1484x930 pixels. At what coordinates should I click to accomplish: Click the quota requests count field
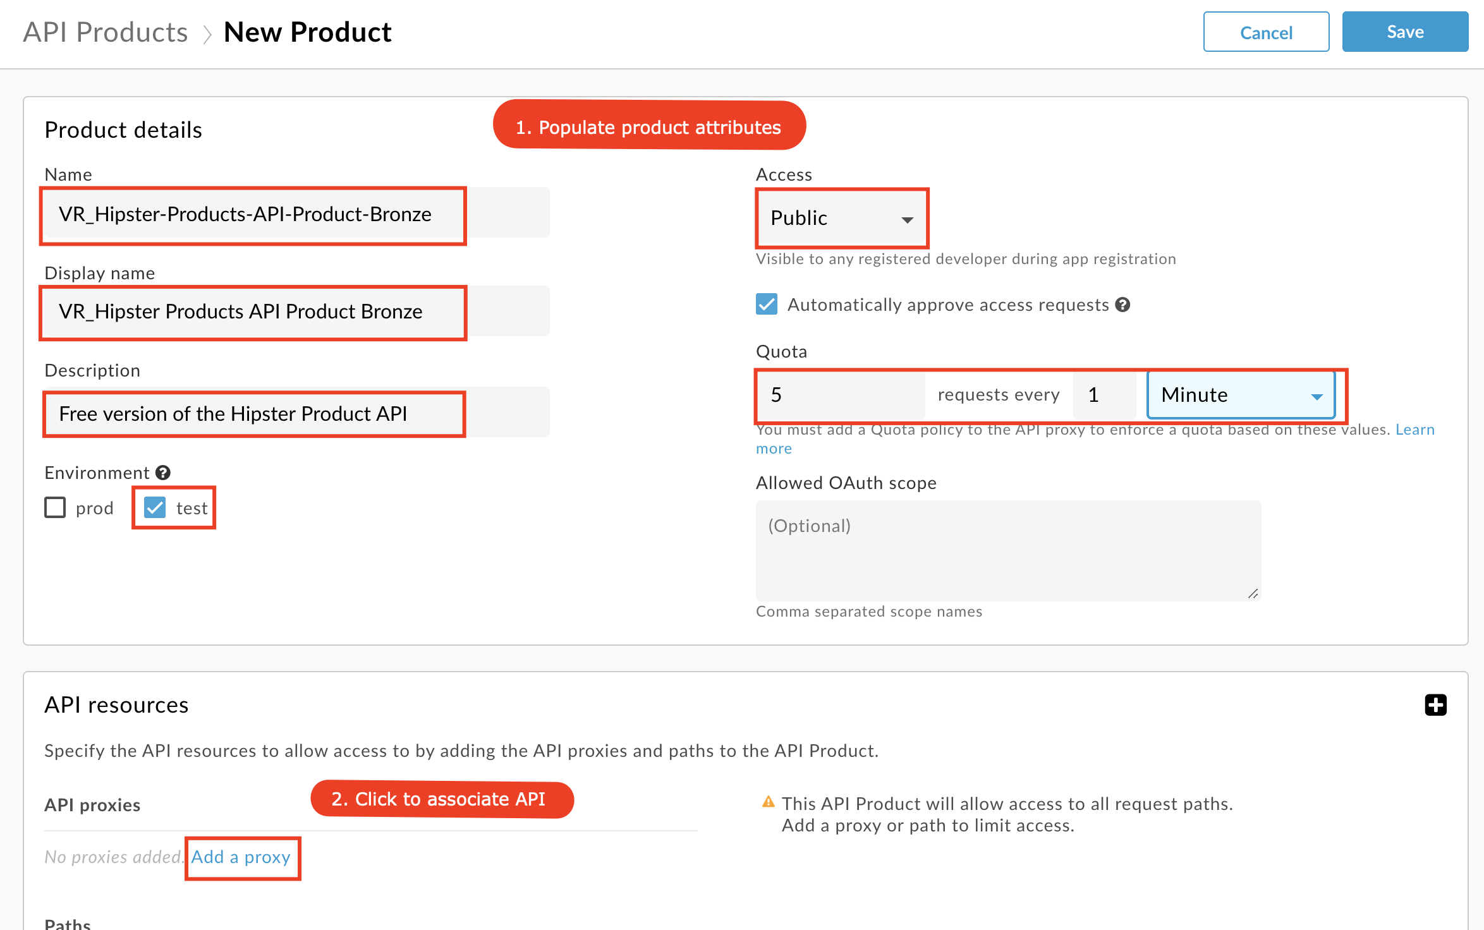point(841,395)
